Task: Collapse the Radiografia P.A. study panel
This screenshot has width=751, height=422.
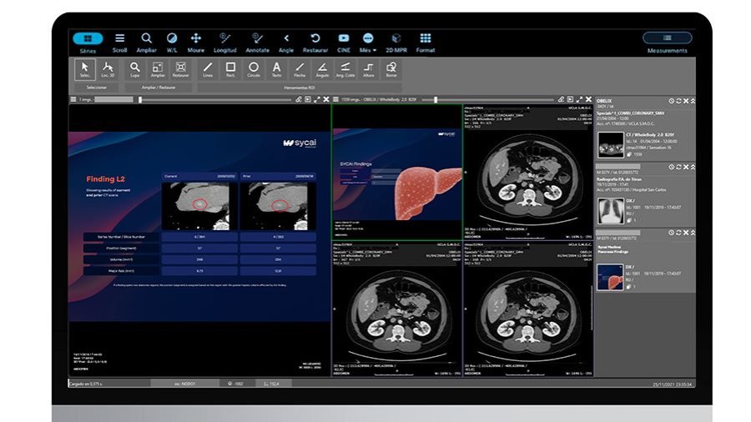Action: pos(693,167)
